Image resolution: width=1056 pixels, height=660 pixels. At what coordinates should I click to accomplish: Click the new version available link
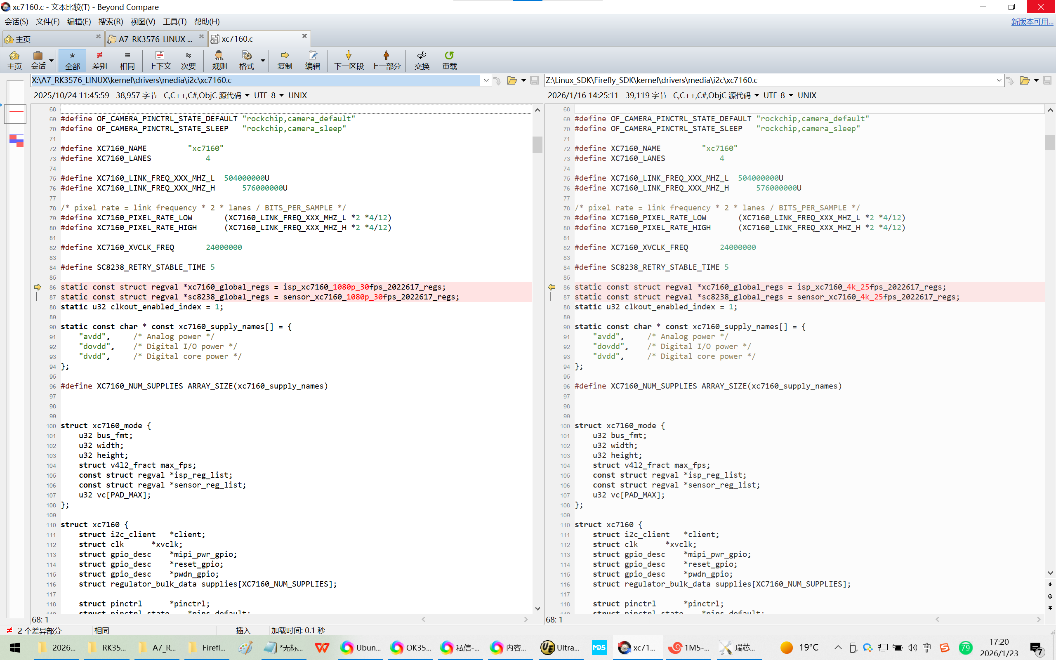(x=1032, y=21)
